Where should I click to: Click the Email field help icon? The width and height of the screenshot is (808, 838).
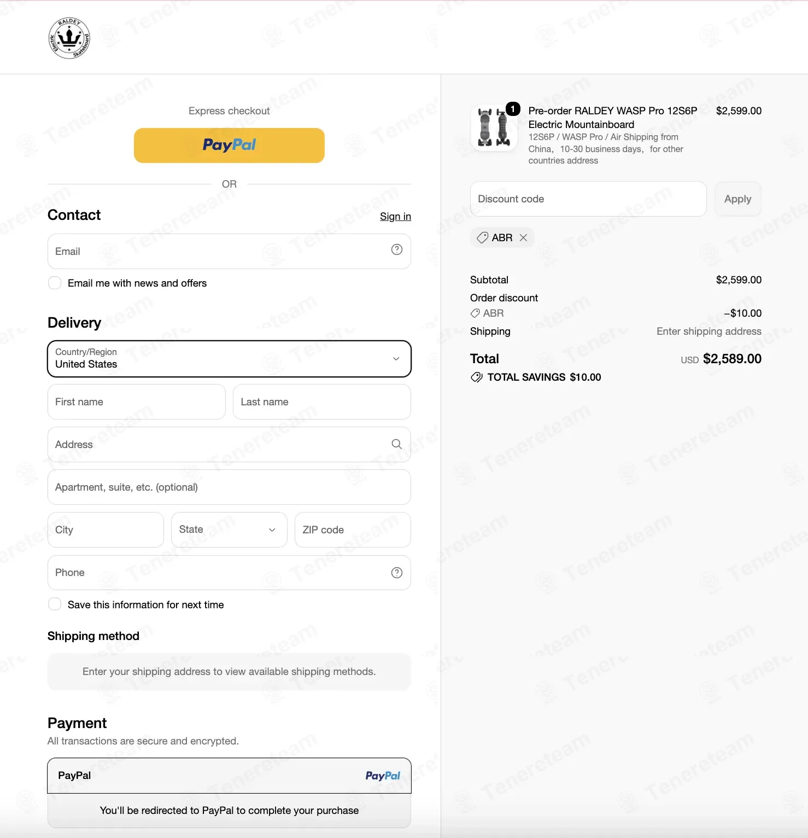point(397,249)
